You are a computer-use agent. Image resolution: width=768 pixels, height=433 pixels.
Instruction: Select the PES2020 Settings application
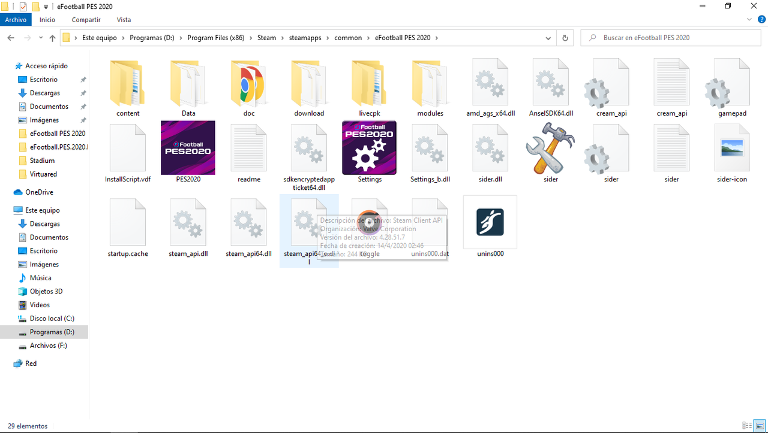click(370, 153)
